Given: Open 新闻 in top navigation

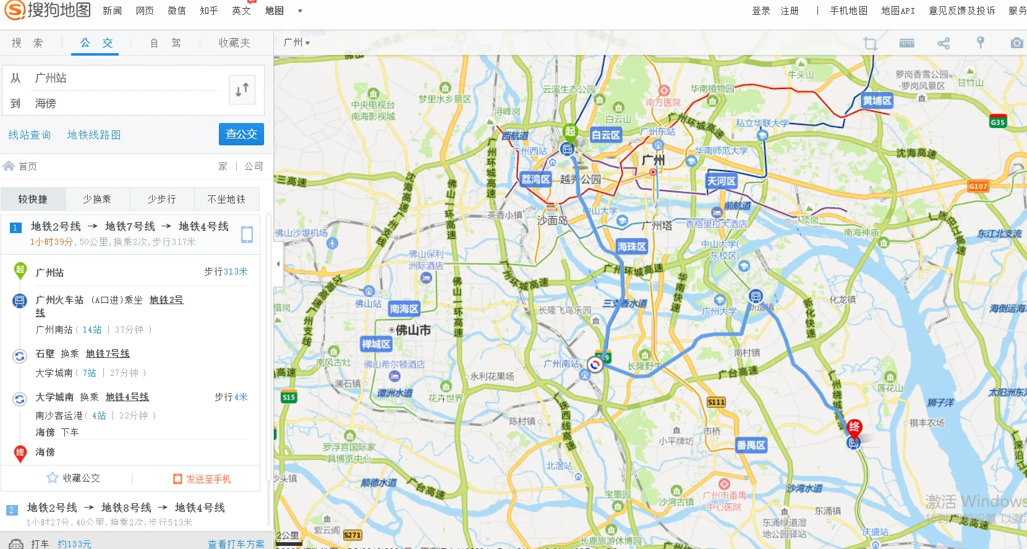Looking at the screenshot, I should (x=112, y=11).
